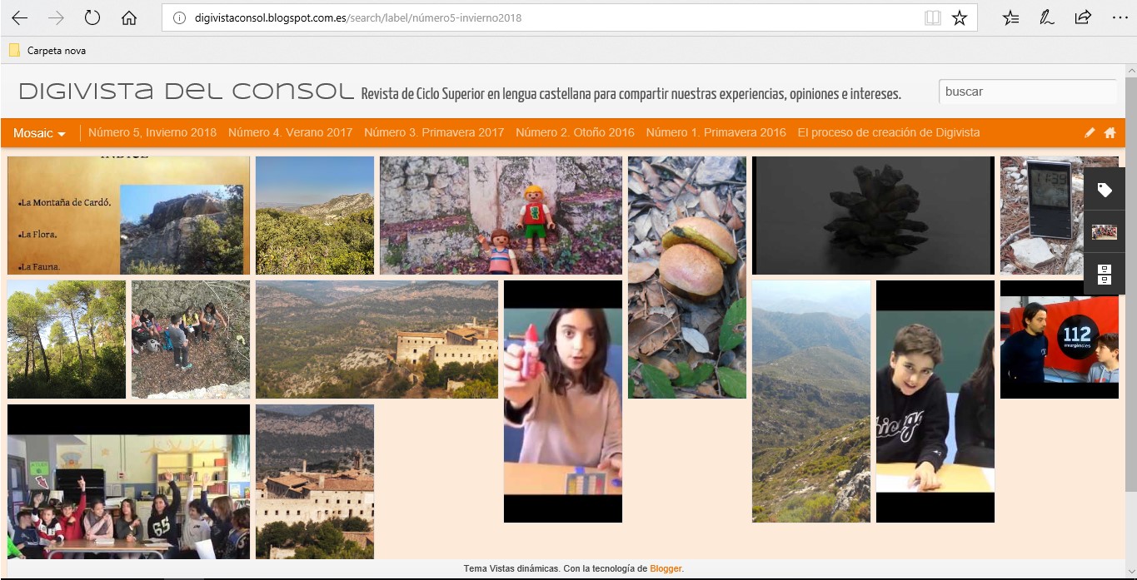Viewport: 1137px width, 580px height.
Task: Open the girl holding red marker video
Action: point(563,401)
